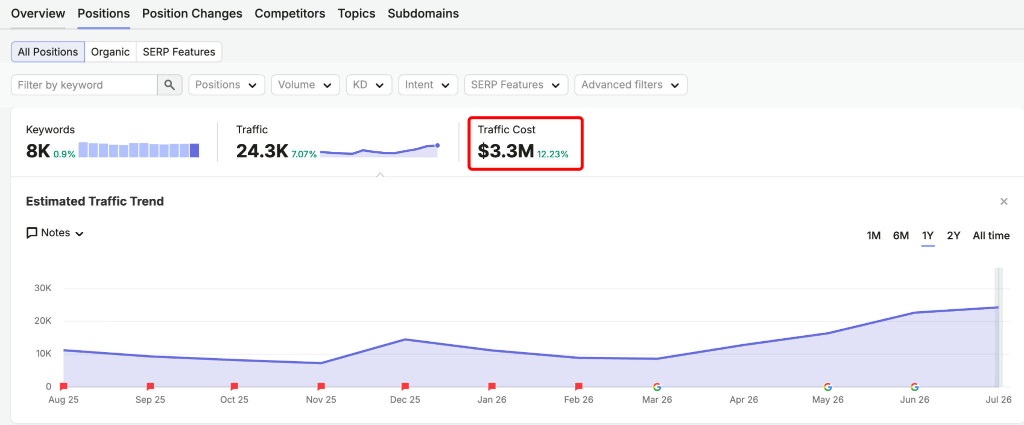The image size is (1024, 425).
Task: Show All time traffic range
Action: (x=991, y=236)
